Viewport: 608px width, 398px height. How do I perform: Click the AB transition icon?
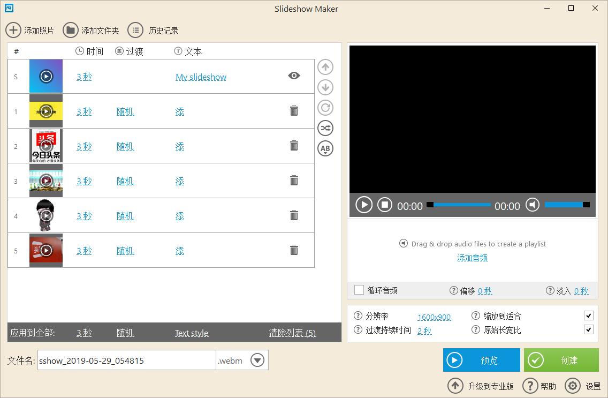pyautogui.click(x=325, y=148)
